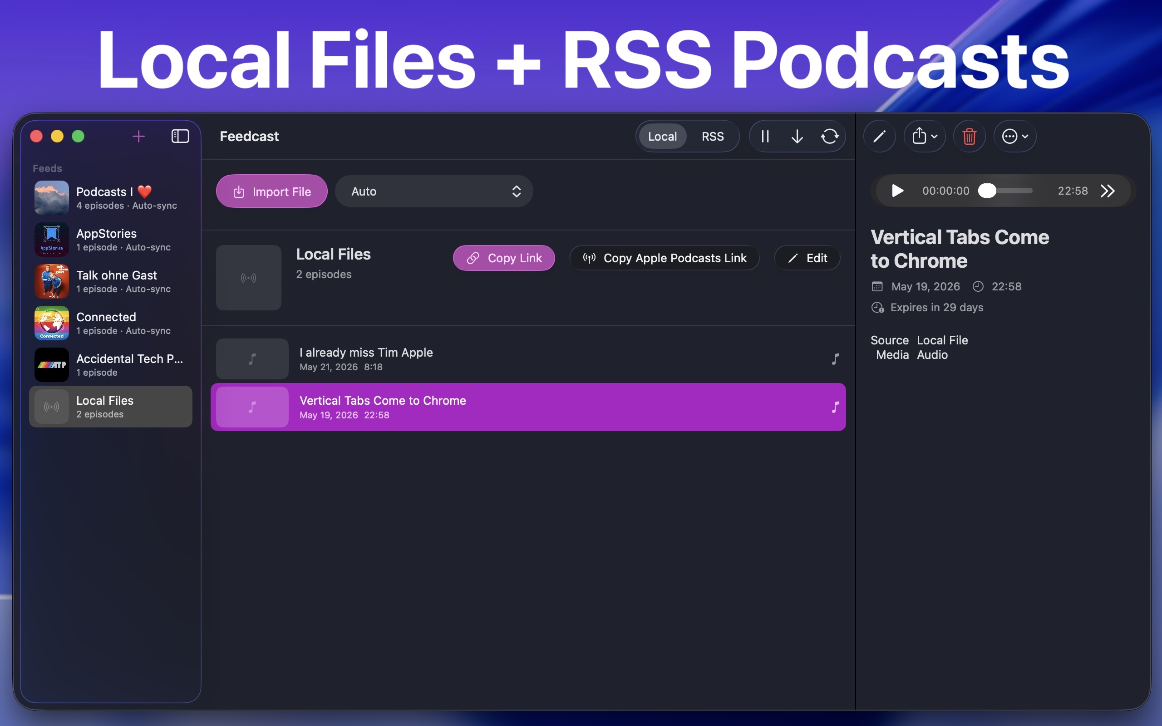Click the Local Files heading in main pane
Screen dimensions: 1162x726
(333, 254)
